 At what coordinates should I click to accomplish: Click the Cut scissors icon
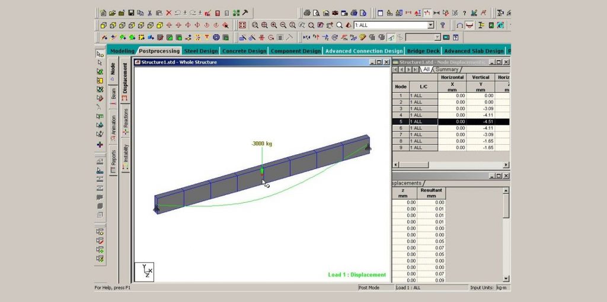[x=150, y=12]
